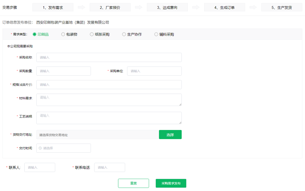
Task: Click the green 选择 address button
Action: (x=170, y=134)
